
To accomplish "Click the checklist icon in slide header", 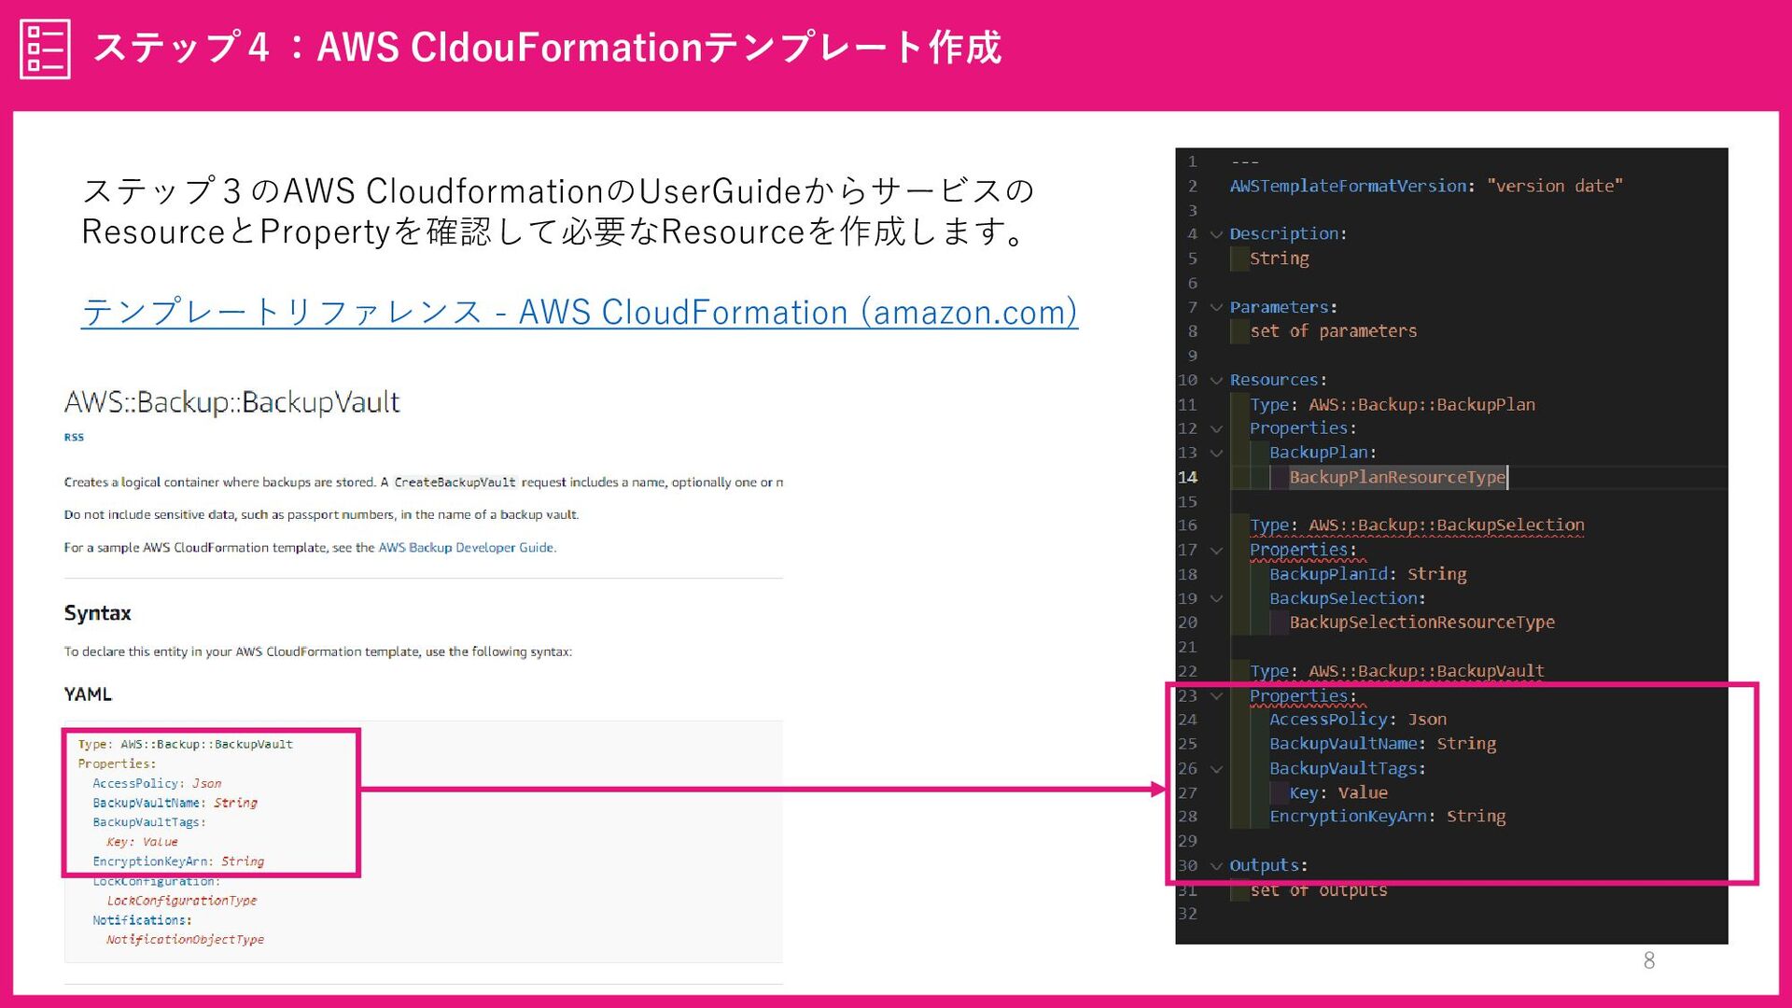I will click(45, 49).
